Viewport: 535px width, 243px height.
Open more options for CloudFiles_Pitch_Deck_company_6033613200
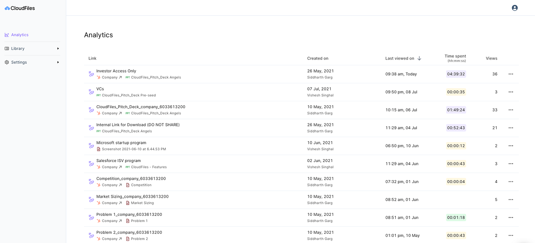tap(511, 110)
